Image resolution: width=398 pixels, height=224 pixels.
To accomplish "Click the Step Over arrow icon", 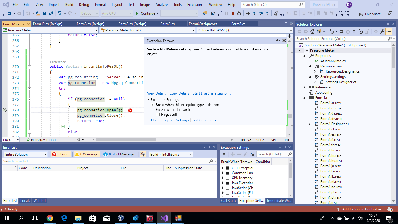I will 261,13.
